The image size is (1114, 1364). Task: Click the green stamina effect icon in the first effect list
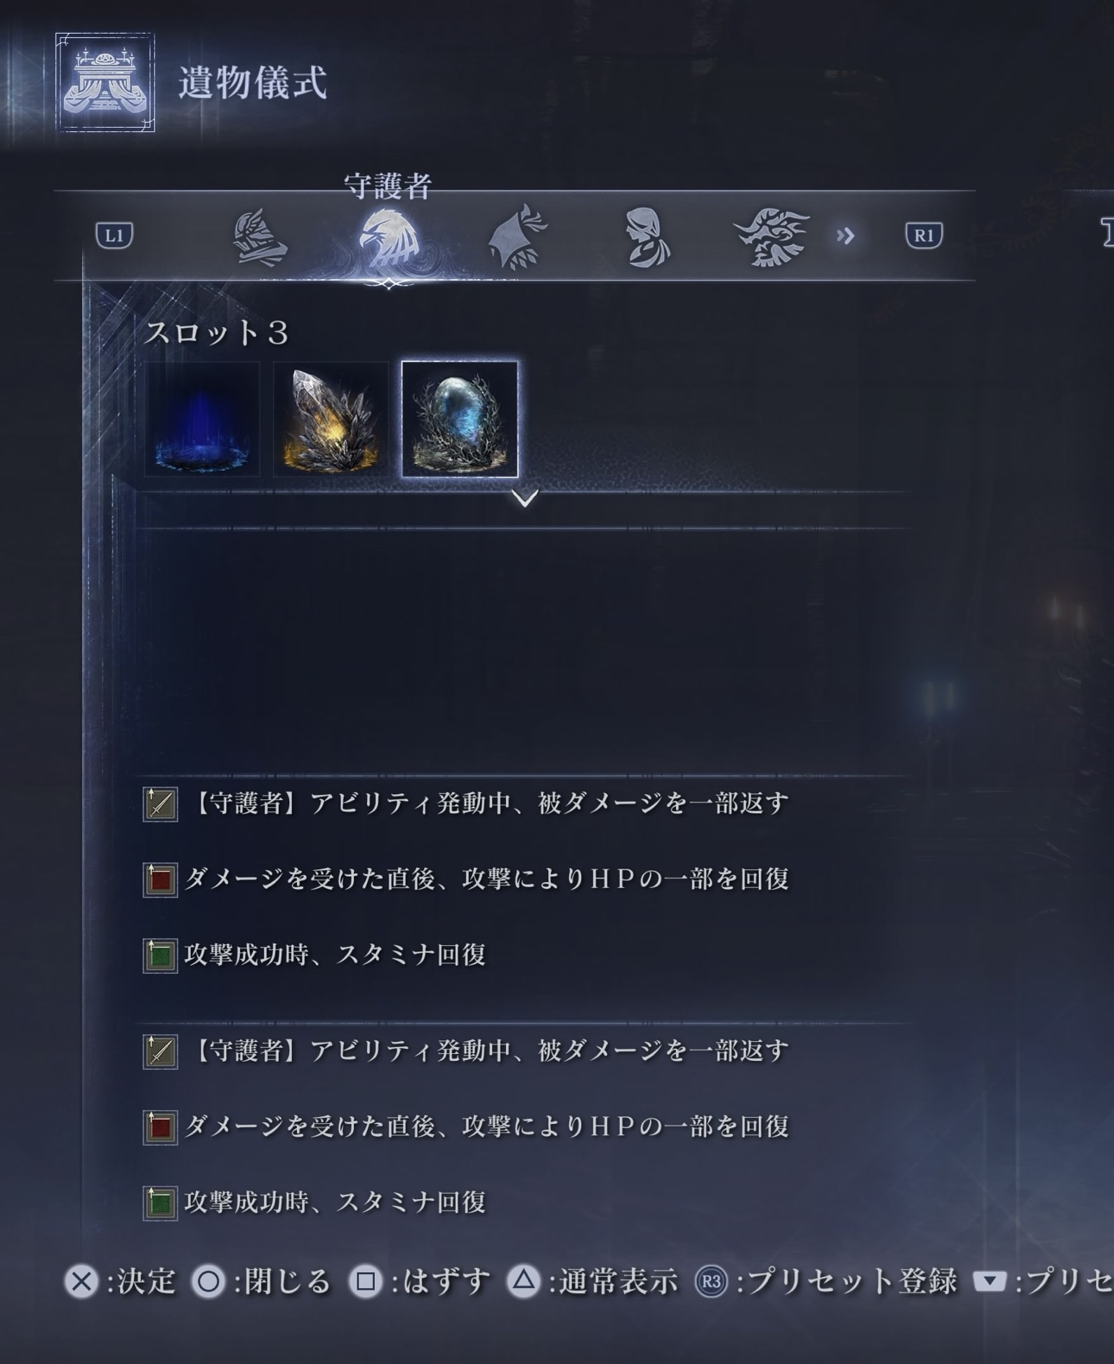click(160, 956)
